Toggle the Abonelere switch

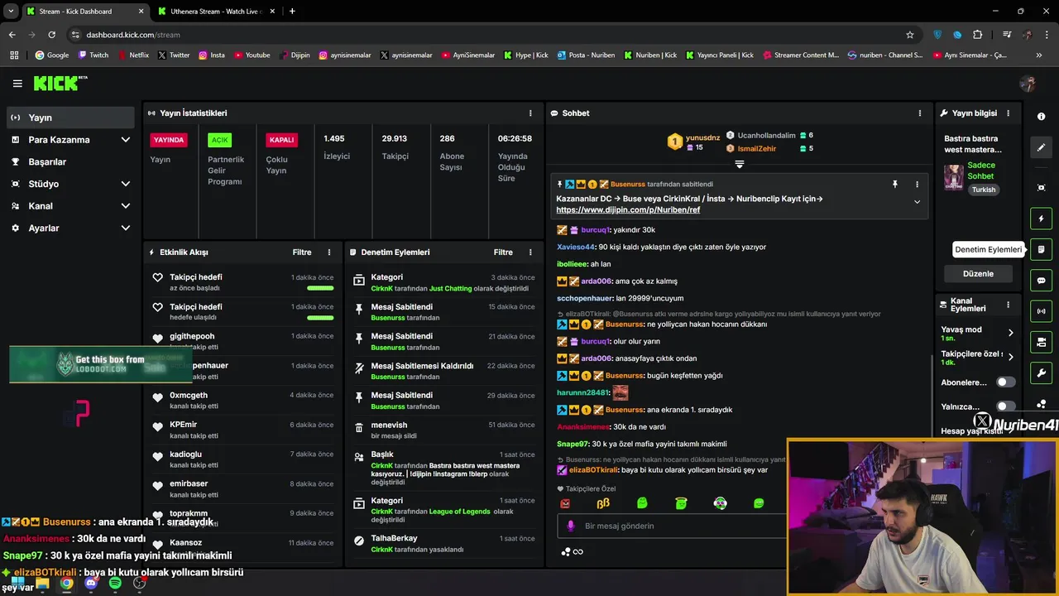1005,382
